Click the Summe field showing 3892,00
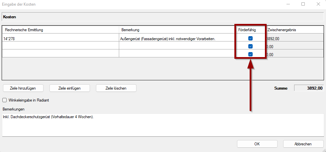 [309, 88]
